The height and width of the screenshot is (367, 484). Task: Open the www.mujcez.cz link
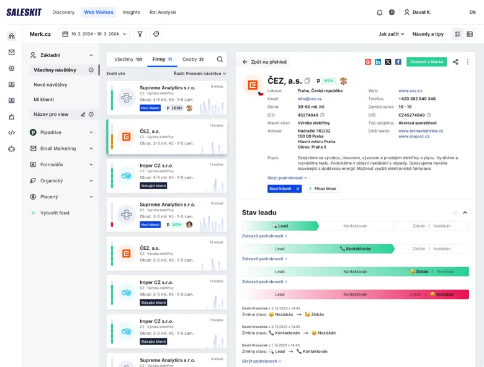pyautogui.click(x=414, y=136)
